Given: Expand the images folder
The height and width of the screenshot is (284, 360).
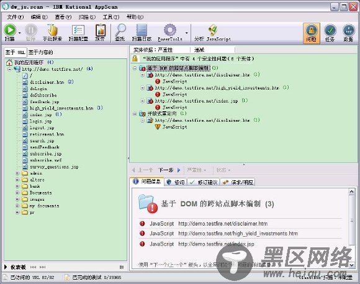Looking at the screenshot, I should pyautogui.click(x=17, y=199).
